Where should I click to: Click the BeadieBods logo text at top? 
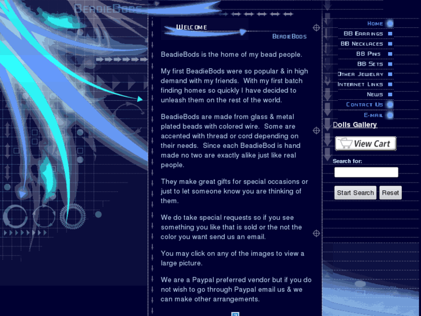tap(107, 9)
